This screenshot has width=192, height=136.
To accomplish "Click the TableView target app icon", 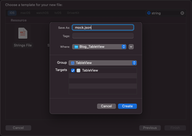I will [78, 70].
